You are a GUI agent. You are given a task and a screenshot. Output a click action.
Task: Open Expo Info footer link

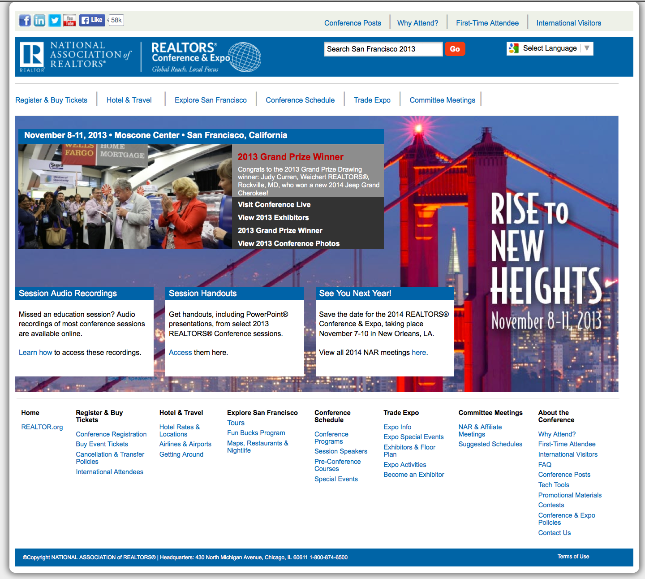coord(397,427)
